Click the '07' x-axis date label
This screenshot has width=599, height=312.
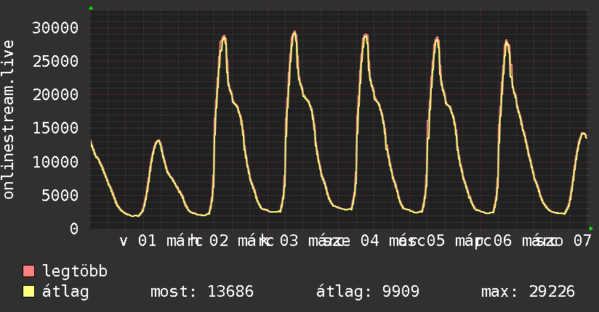tap(582, 241)
